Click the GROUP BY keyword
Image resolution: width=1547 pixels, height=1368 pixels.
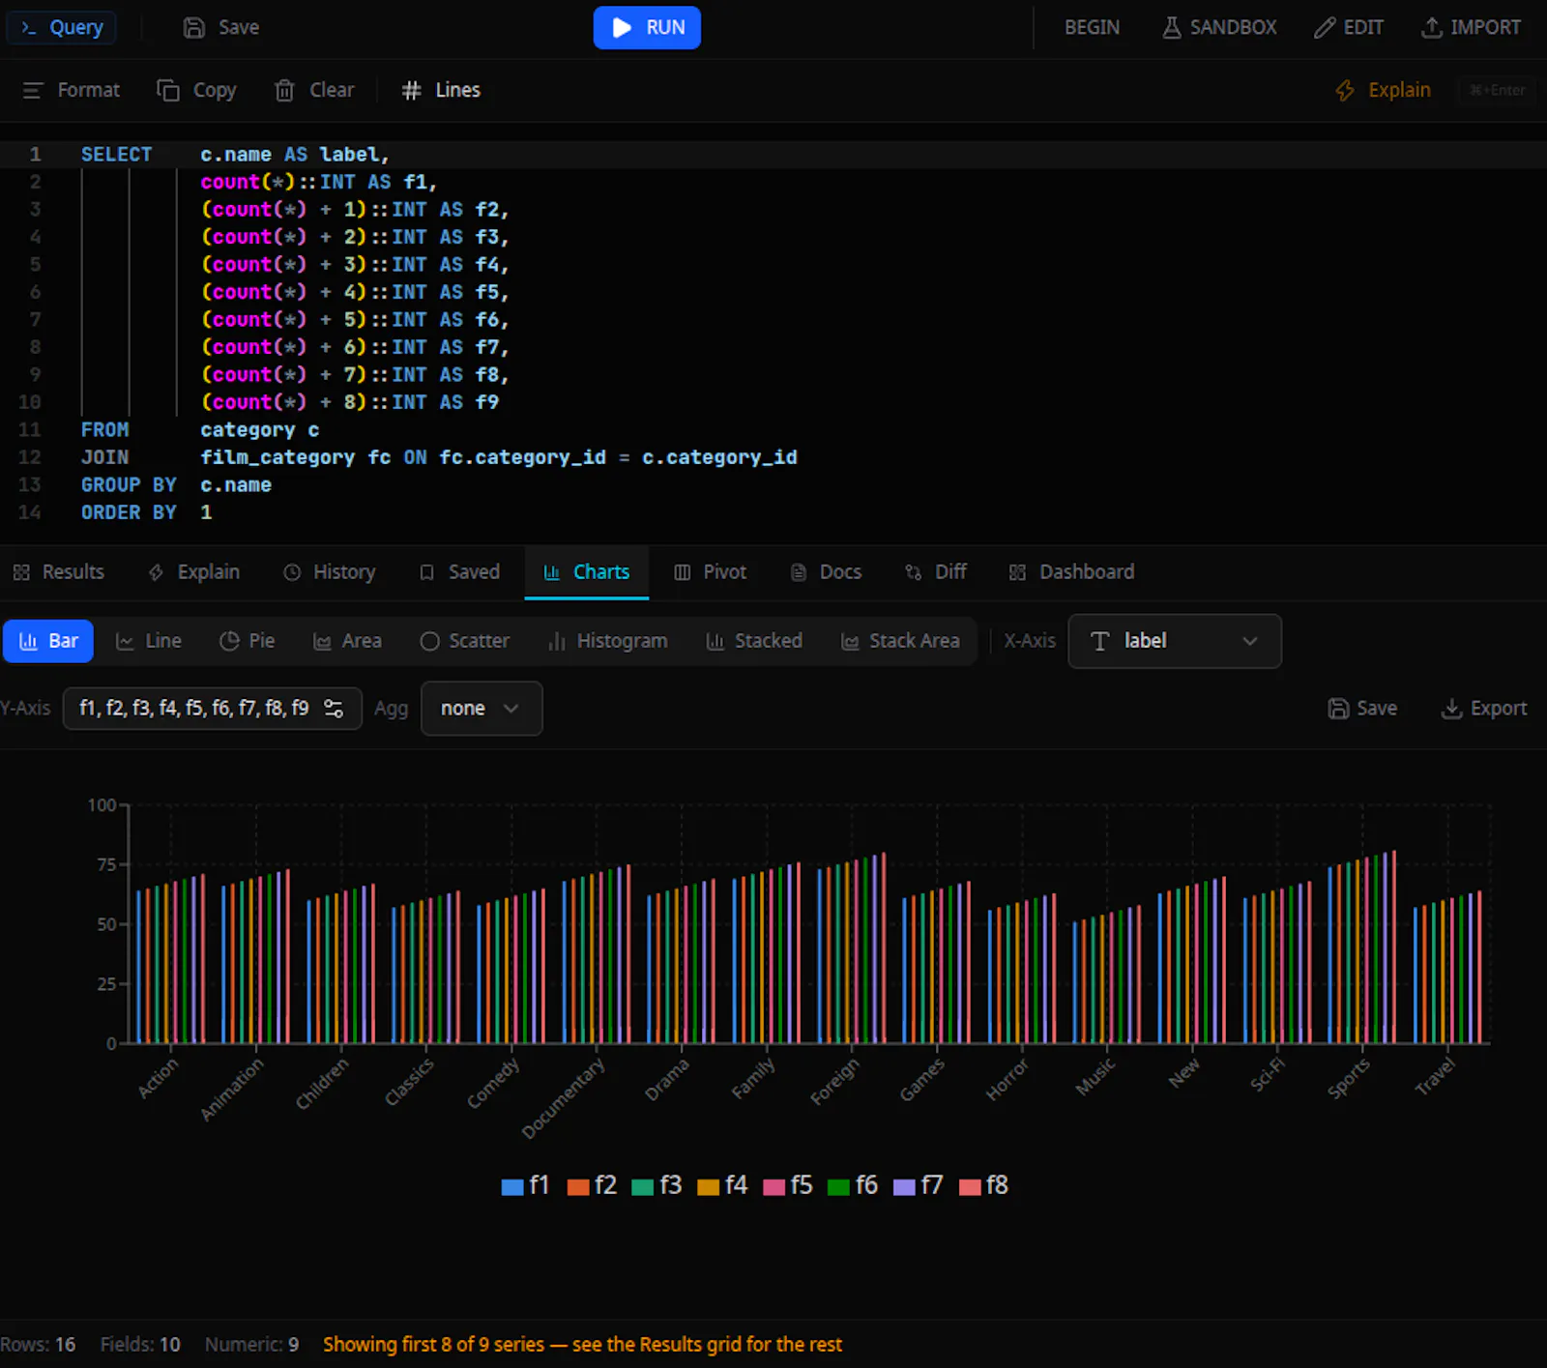[129, 485]
